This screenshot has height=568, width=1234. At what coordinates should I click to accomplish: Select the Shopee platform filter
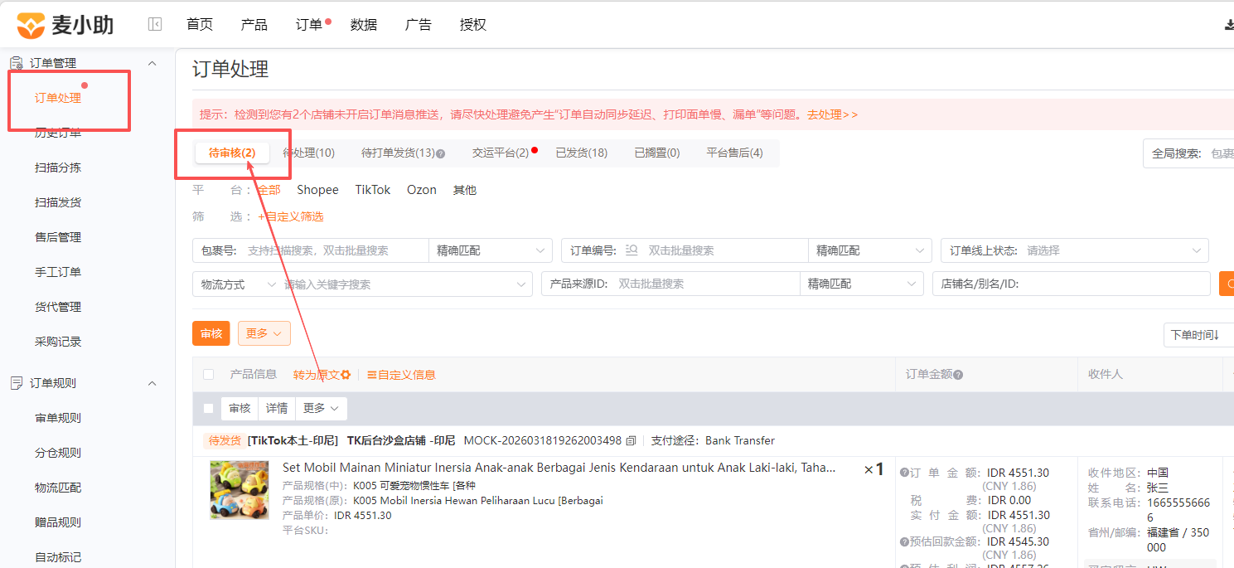[317, 190]
